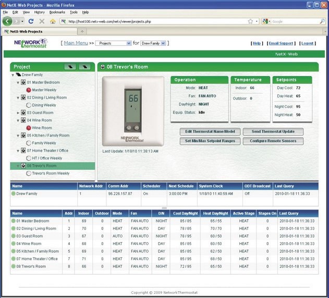Click green status dot for Drew Family row
Viewport: 329px width, 298px height.
(x=14, y=194)
